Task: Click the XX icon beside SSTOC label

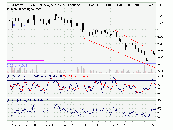Action: 9,76
